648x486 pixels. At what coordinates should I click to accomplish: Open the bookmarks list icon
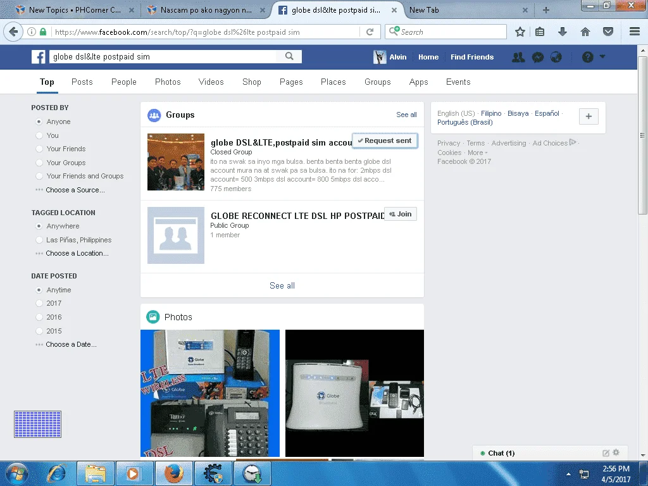540,32
